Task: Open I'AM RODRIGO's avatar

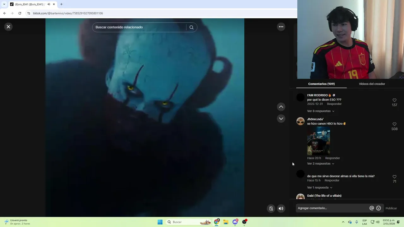Action: (x=300, y=97)
